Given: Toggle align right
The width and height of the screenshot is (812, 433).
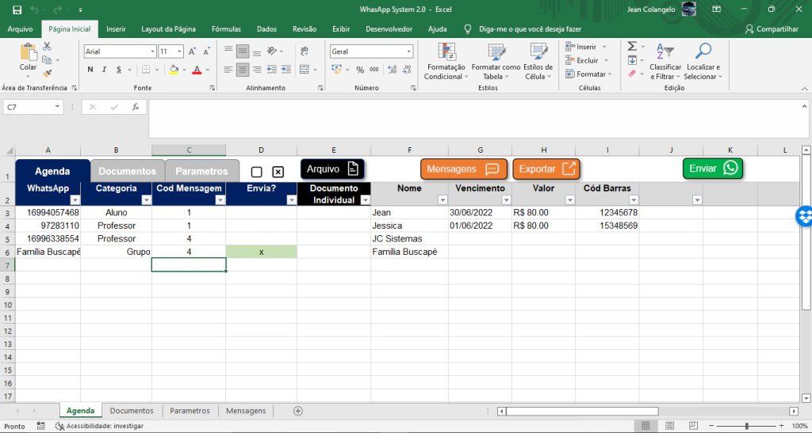Looking at the screenshot, I should (x=257, y=69).
